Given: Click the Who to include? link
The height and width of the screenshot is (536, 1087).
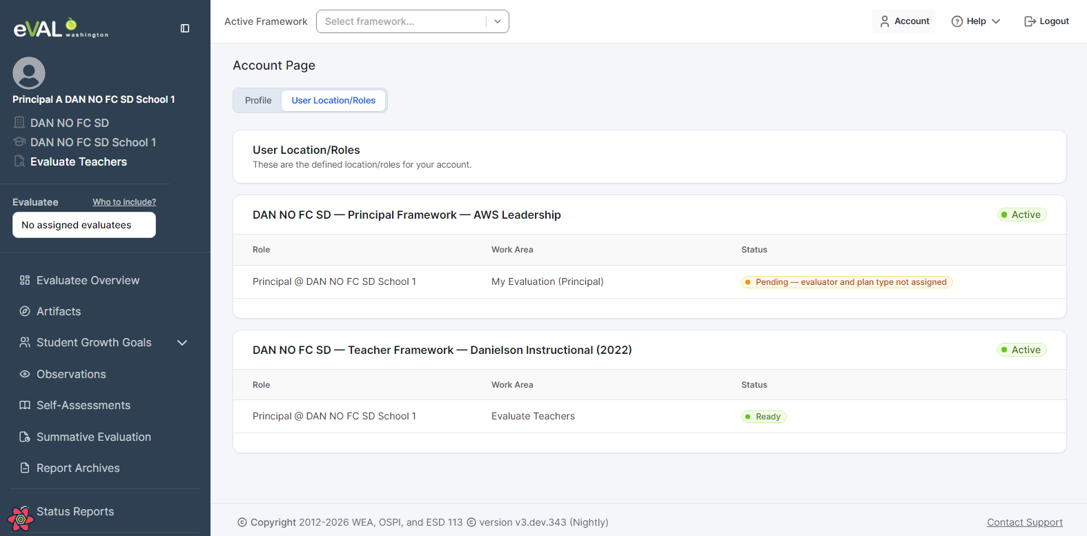Looking at the screenshot, I should pyautogui.click(x=124, y=202).
